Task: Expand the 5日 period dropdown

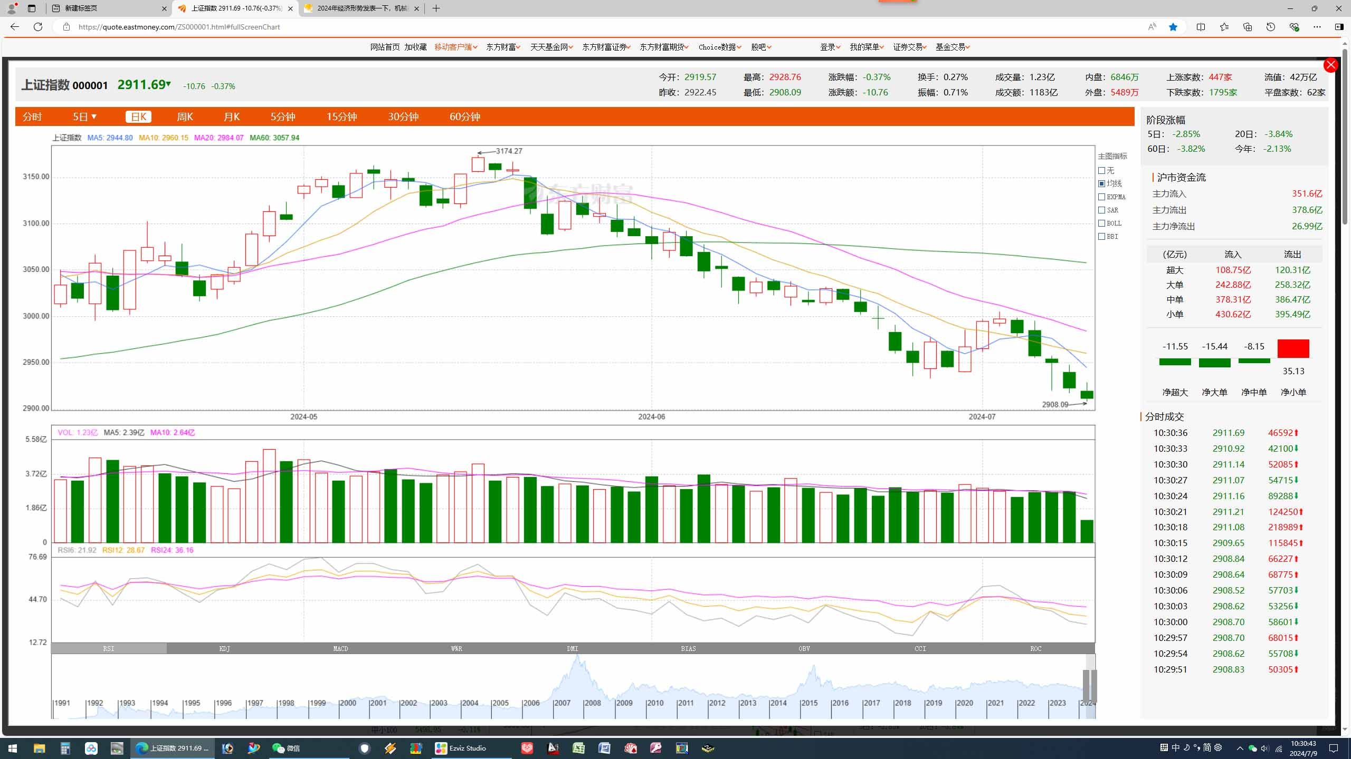Action: pyautogui.click(x=84, y=116)
